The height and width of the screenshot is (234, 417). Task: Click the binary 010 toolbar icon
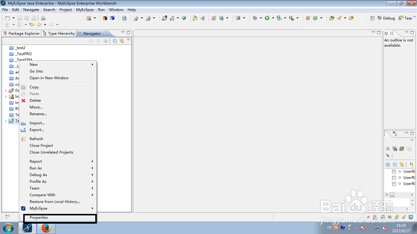[x=43, y=18]
